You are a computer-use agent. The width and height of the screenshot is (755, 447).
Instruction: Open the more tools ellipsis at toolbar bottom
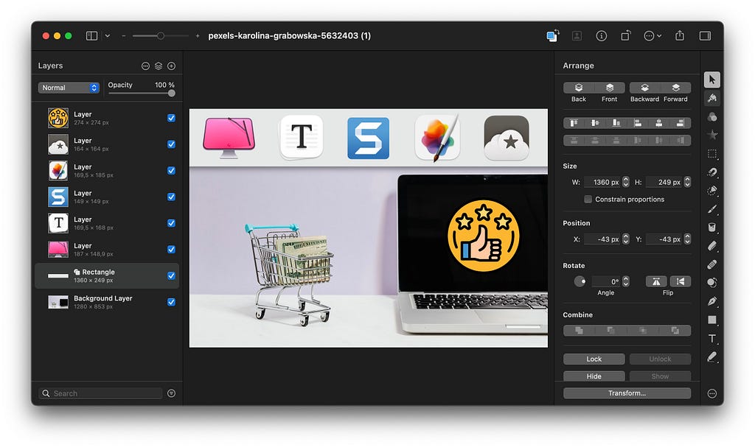pos(712,393)
